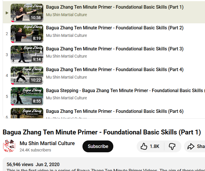Viewport: 205px width, 171px height.
Task: Play Foundational Basic Skills (Part 3) title
Action: tap(115, 49)
